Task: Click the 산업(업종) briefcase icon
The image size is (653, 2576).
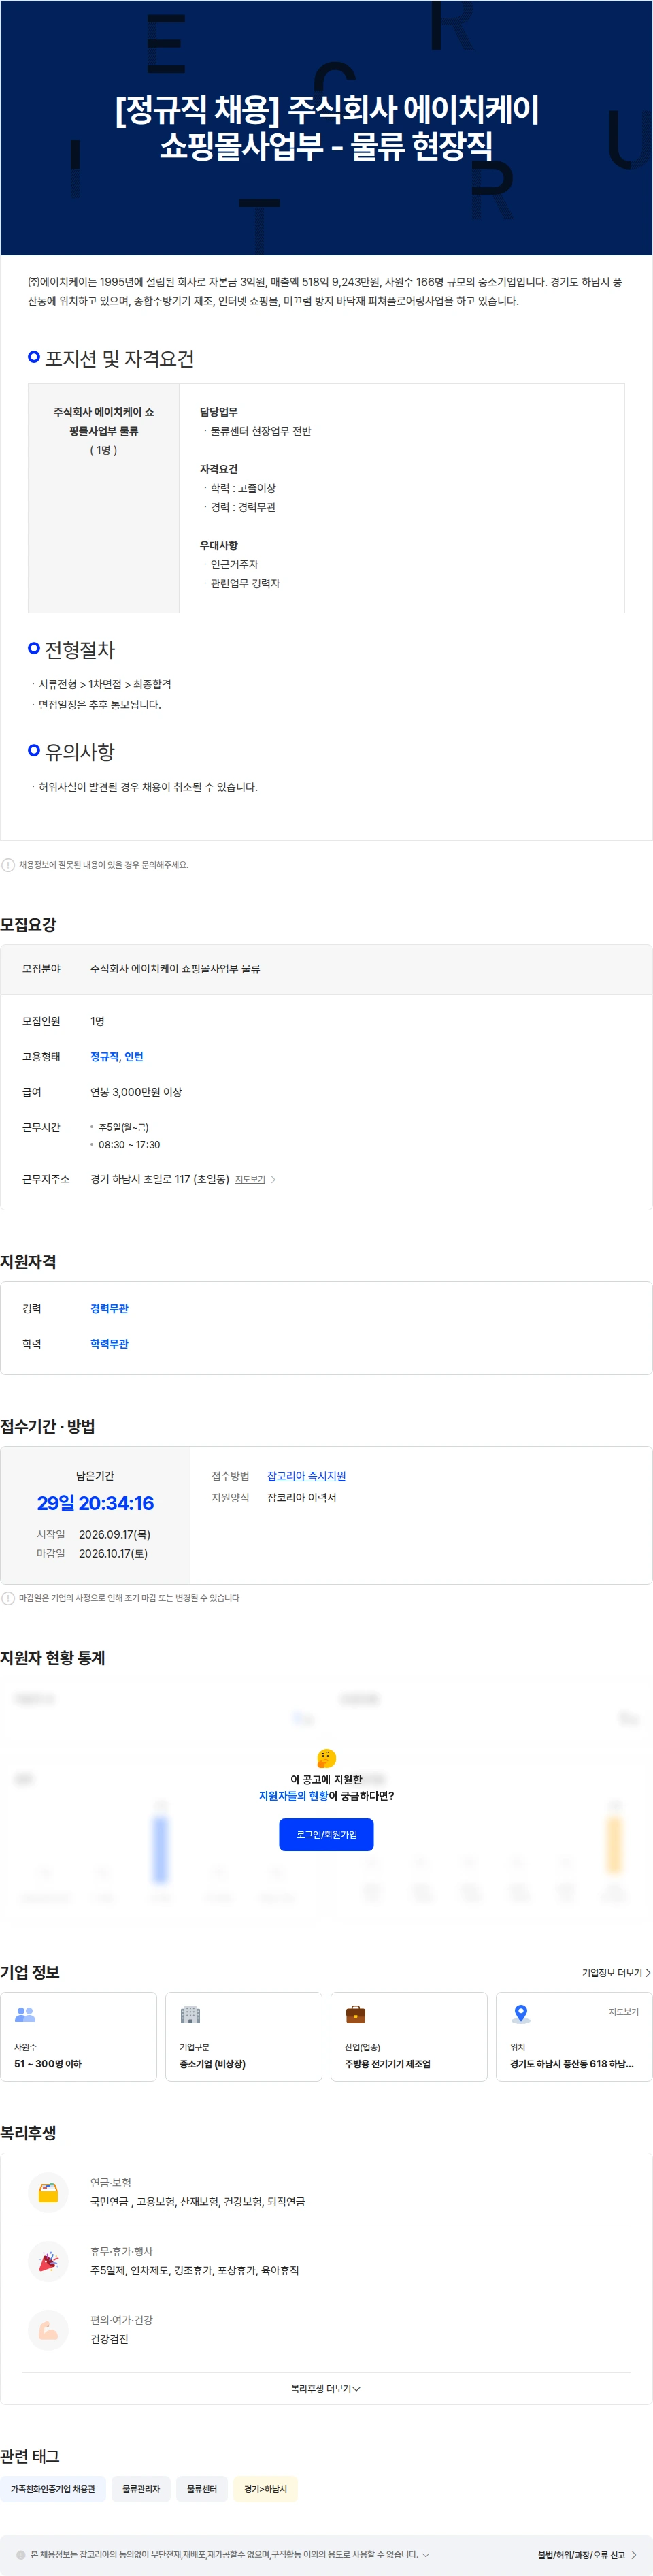Action: point(356,2014)
